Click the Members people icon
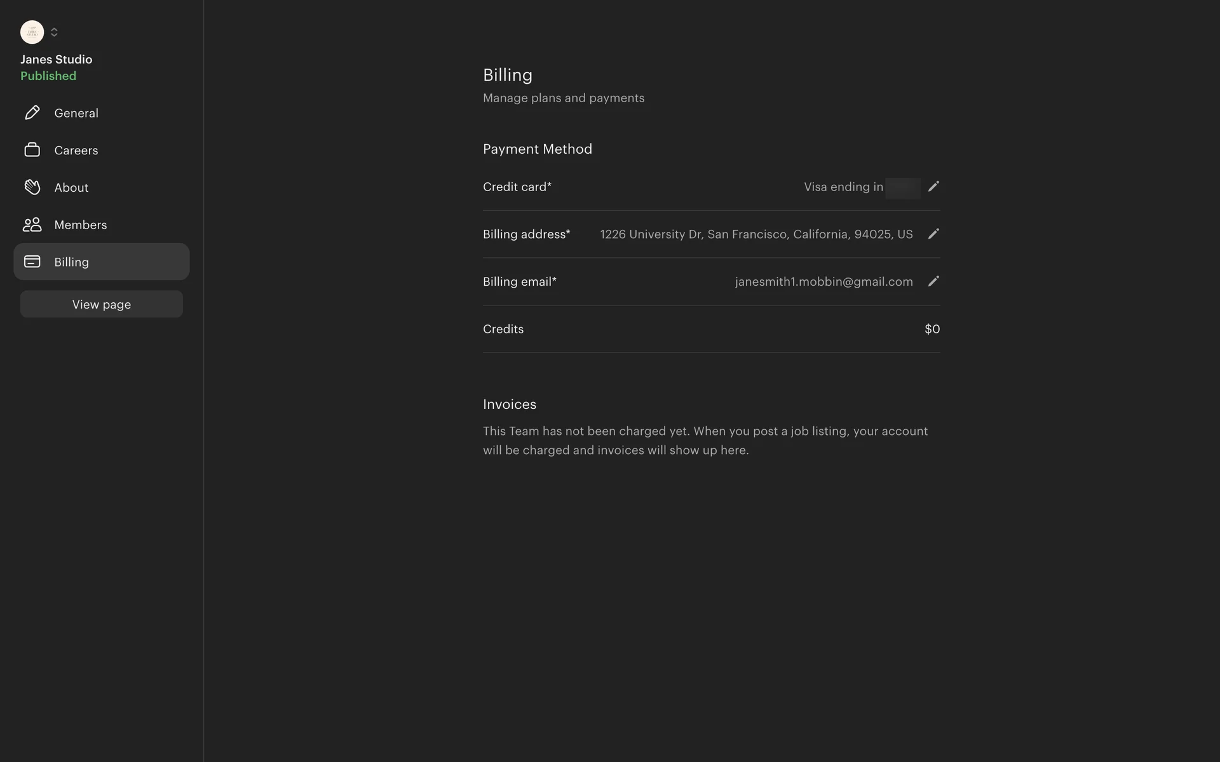 (x=32, y=225)
